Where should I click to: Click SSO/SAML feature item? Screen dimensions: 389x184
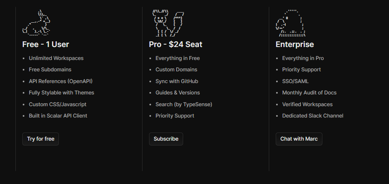click(295, 81)
